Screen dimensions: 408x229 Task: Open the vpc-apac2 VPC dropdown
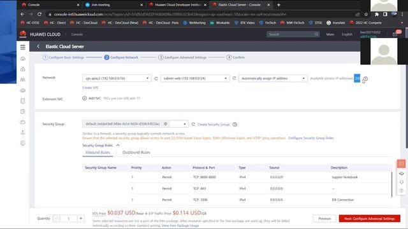[117, 78]
